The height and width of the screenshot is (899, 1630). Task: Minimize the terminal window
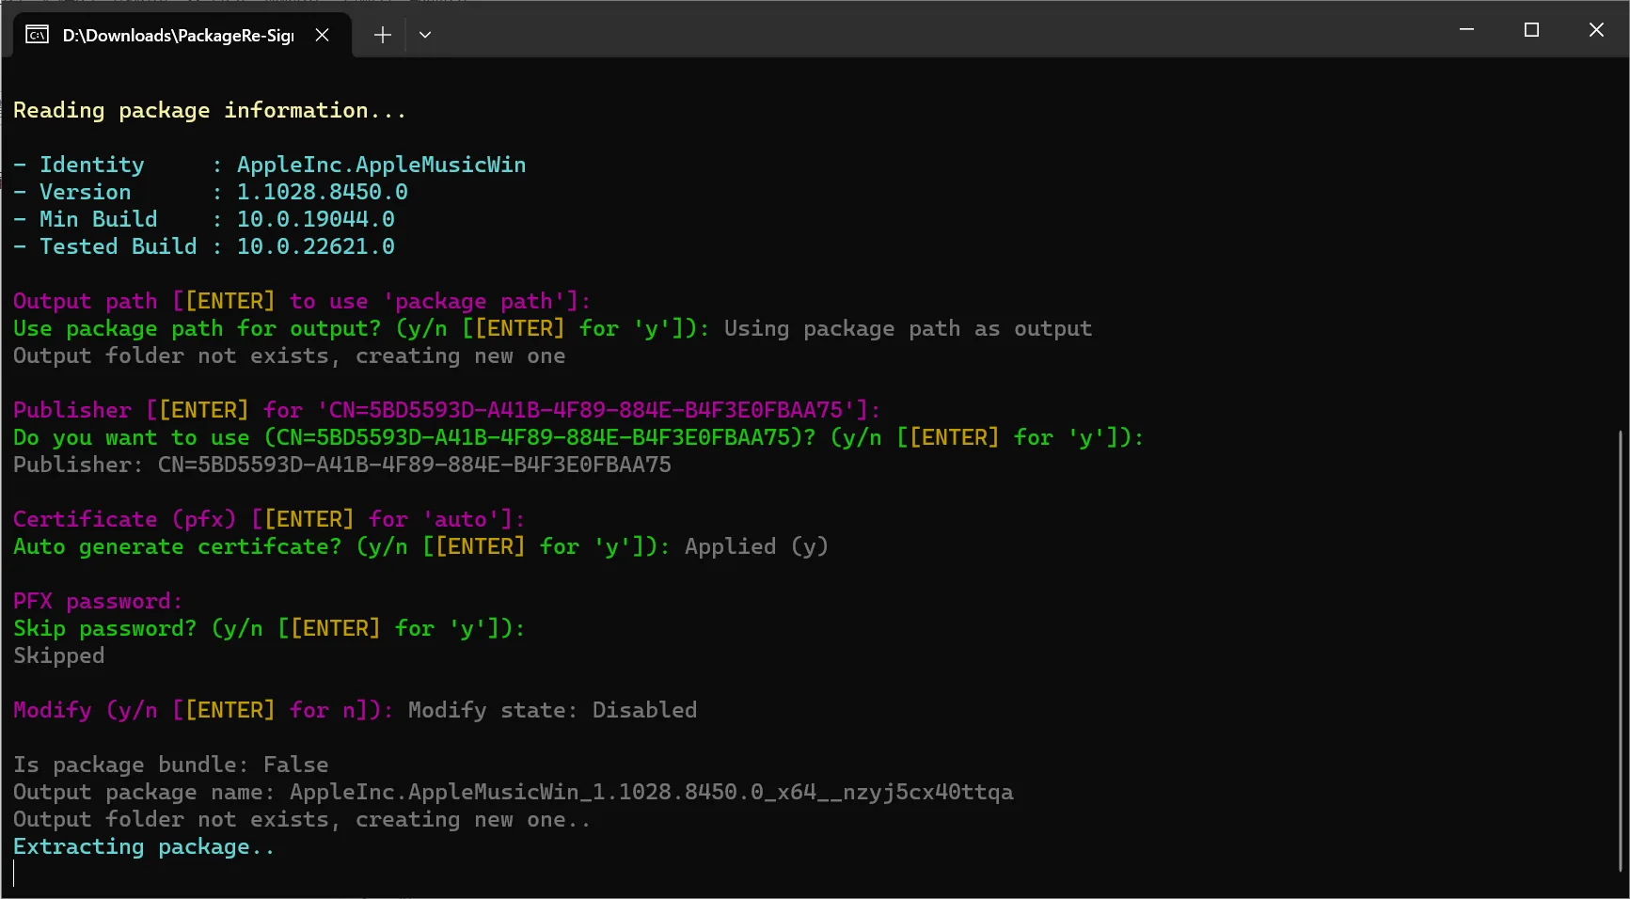pos(1466,30)
